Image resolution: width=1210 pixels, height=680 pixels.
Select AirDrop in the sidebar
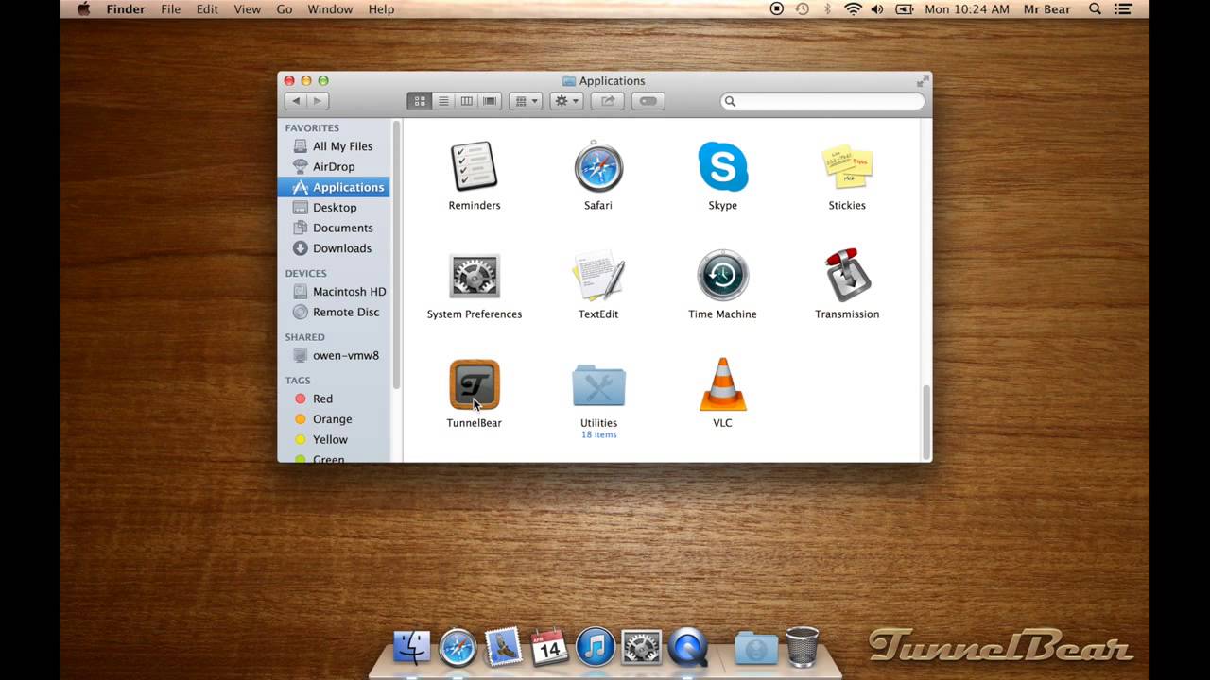tap(334, 166)
